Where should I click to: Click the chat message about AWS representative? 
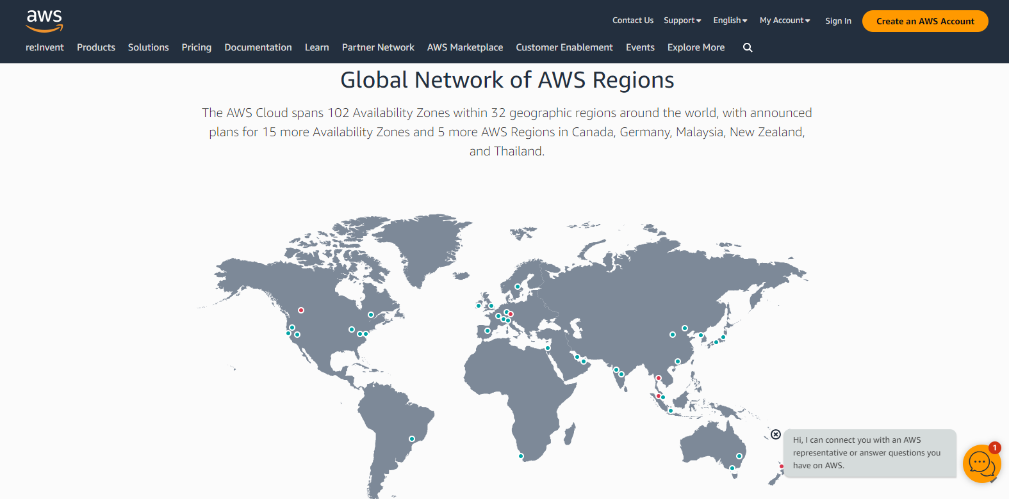[x=870, y=453]
